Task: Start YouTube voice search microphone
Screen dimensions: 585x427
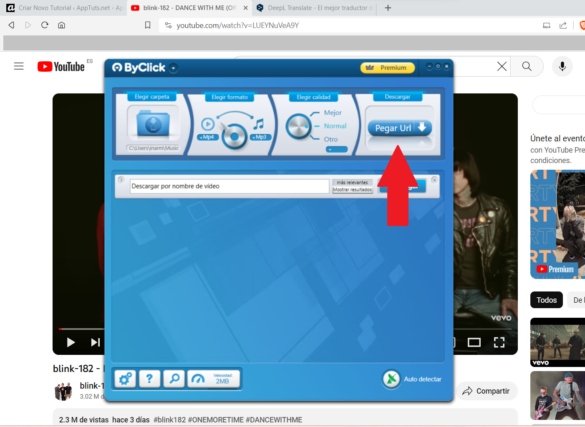Action: coord(562,66)
